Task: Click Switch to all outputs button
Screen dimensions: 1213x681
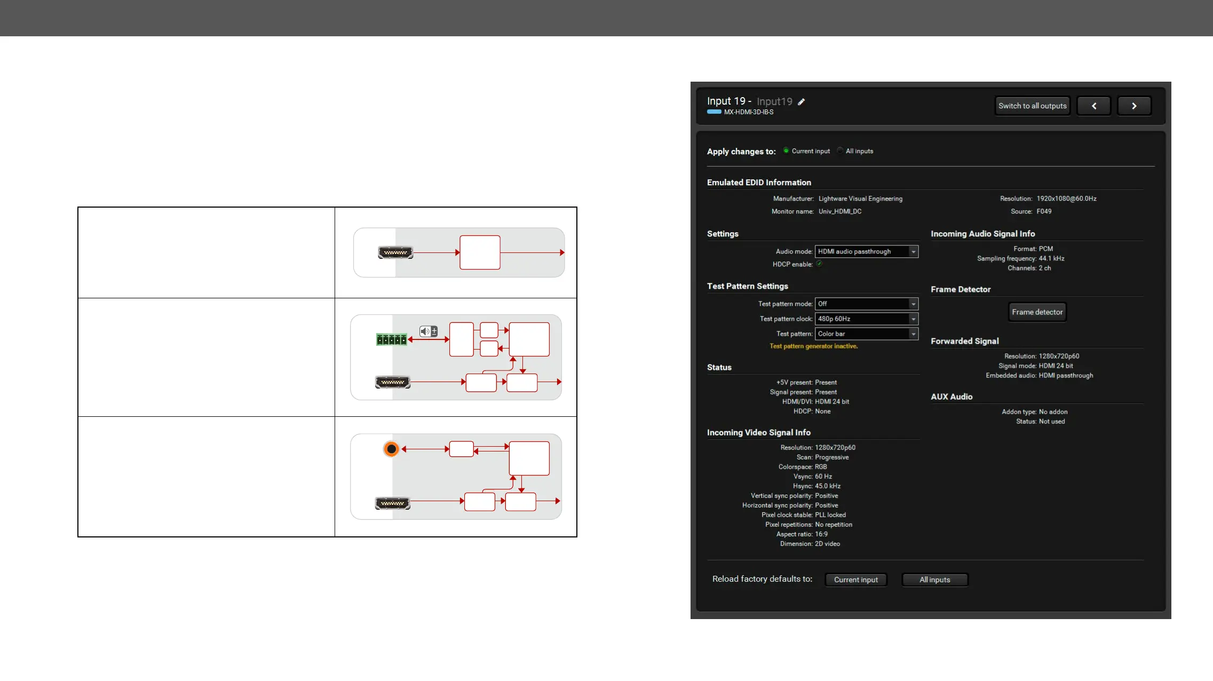Action: click(x=1032, y=106)
